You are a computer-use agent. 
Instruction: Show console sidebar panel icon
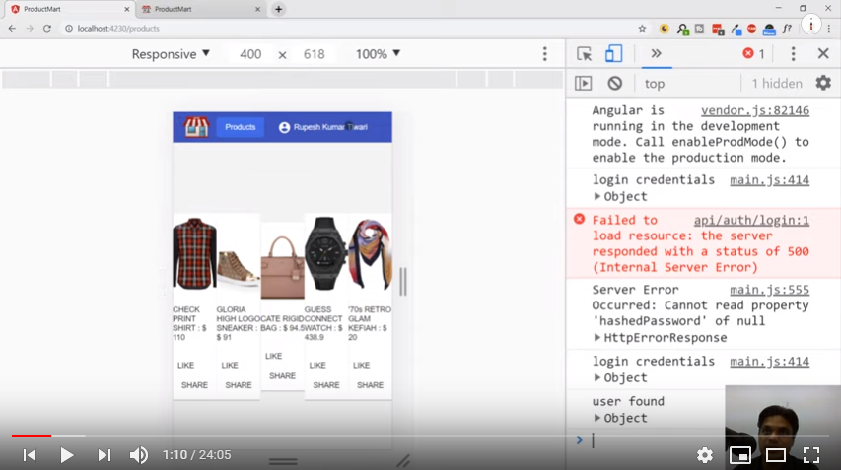(x=584, y=84)
